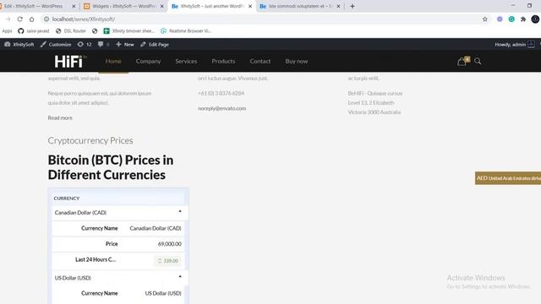Image resolution: width=541 pixels, height=304 pixels.
Task: Add New content from admin bar
Action: point(125,45)
